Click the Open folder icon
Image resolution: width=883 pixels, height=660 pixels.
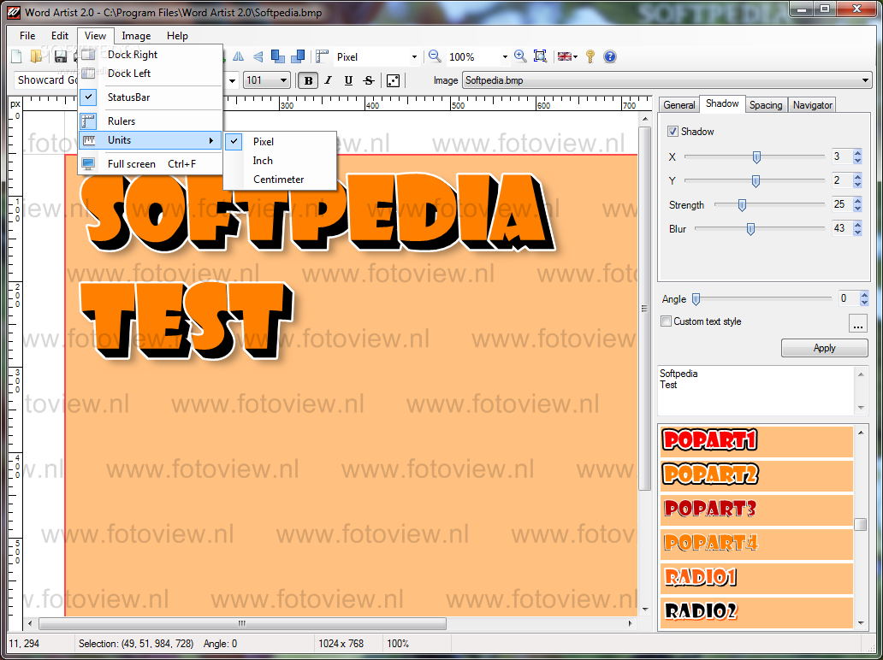pyautogui.click(x=37, y=56)
